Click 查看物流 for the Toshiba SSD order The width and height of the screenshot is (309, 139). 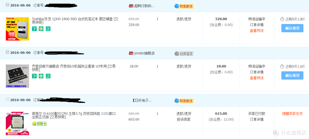point(257,31)
